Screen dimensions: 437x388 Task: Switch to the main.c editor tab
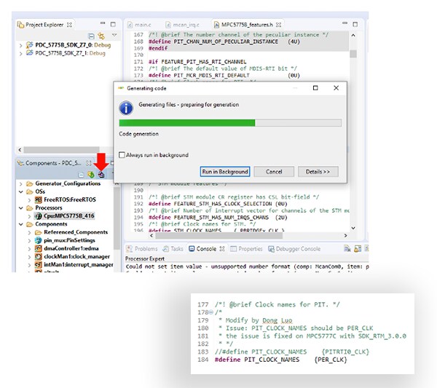coord(141,25)
